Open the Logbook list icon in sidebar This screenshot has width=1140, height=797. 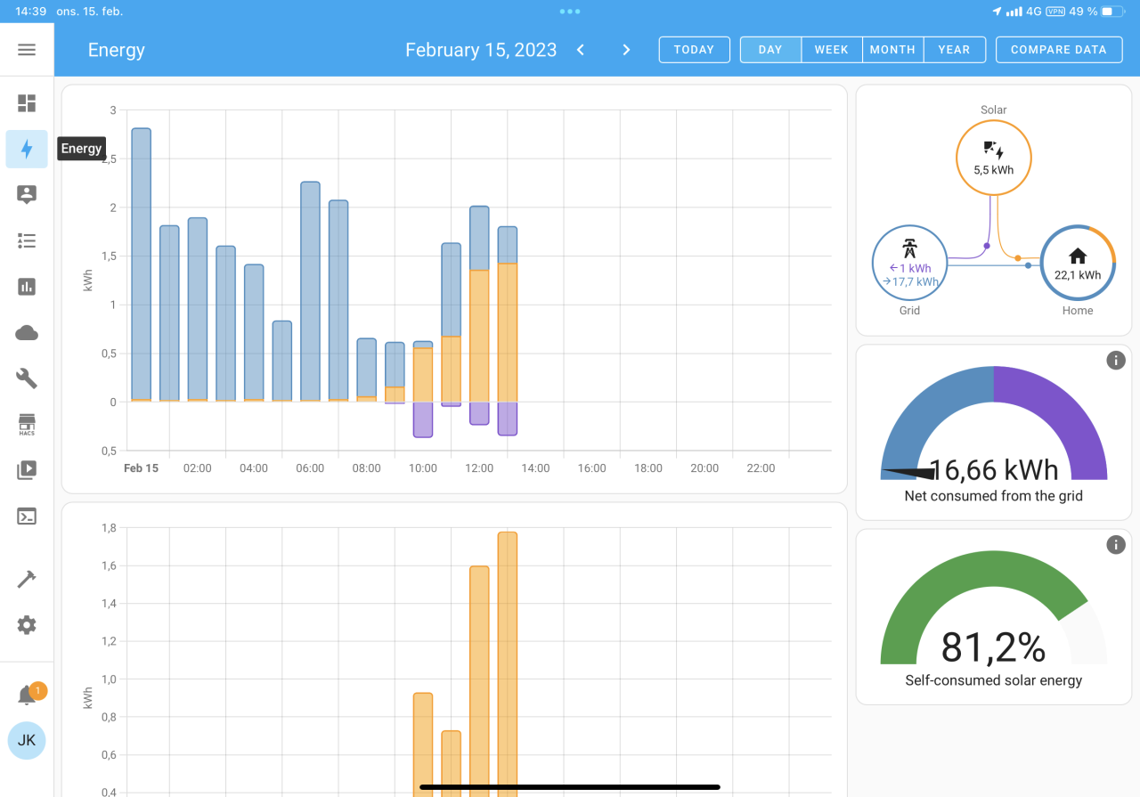coord(27,240)
